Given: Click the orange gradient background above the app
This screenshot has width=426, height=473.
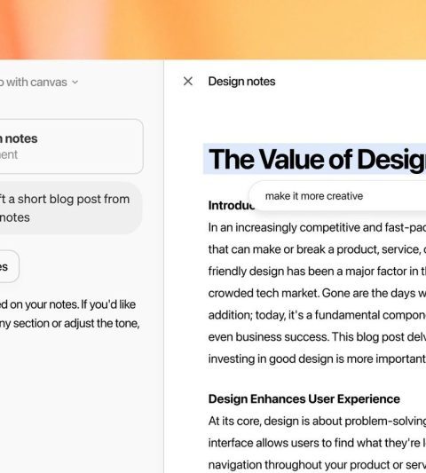Looking at the screenshot, I should pos(213,29).
